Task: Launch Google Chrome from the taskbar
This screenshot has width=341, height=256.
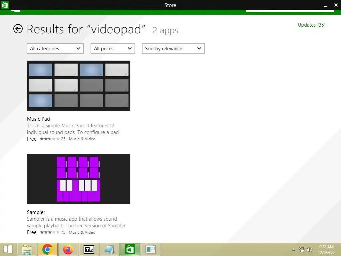Action: 47,249
